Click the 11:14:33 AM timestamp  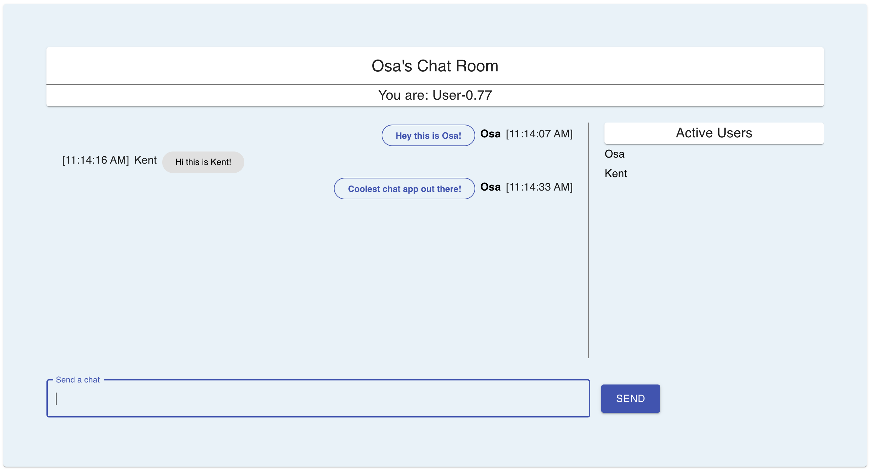(539, 187)
